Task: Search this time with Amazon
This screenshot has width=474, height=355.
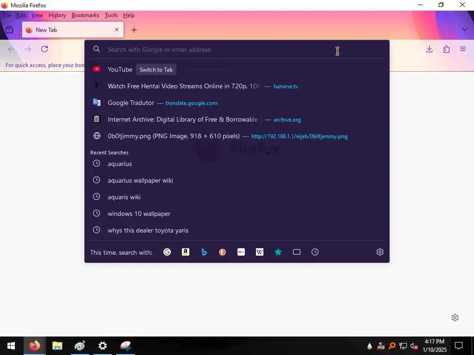Action: (185, 252)
